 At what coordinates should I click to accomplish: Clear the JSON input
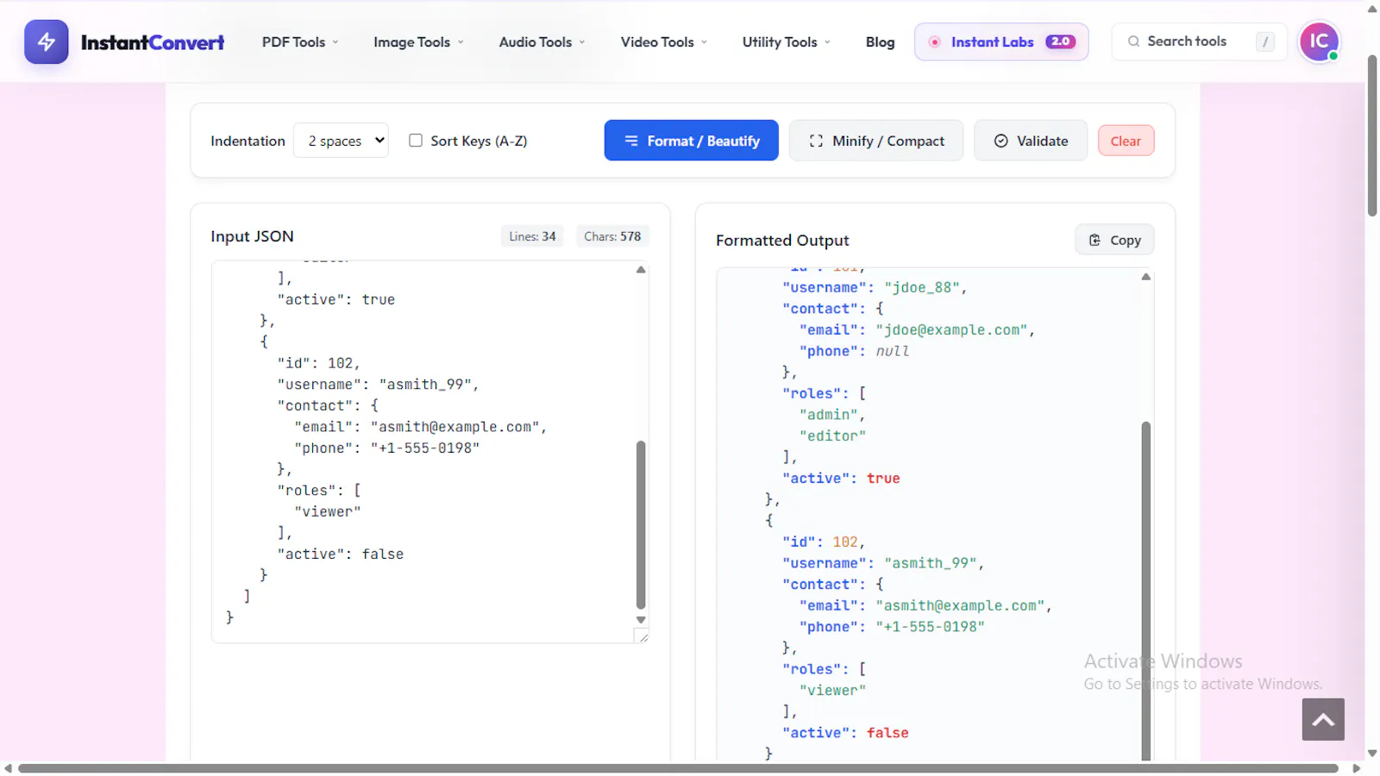coord(1126,141)
